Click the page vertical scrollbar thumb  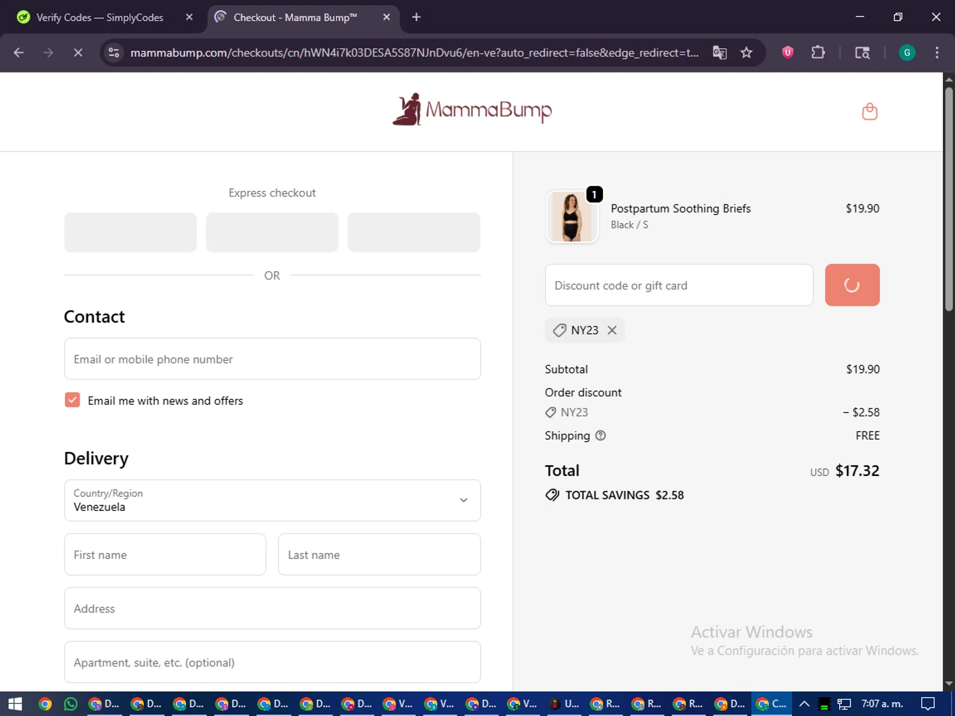coord(949,199)
